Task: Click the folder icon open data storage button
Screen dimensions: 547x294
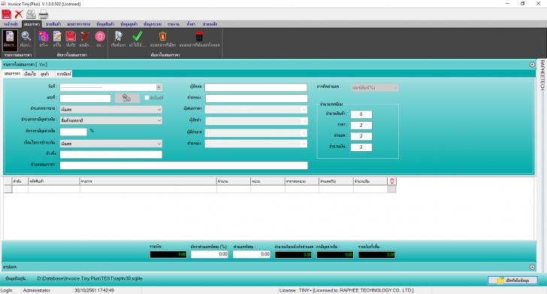Action: click(512, 280)
